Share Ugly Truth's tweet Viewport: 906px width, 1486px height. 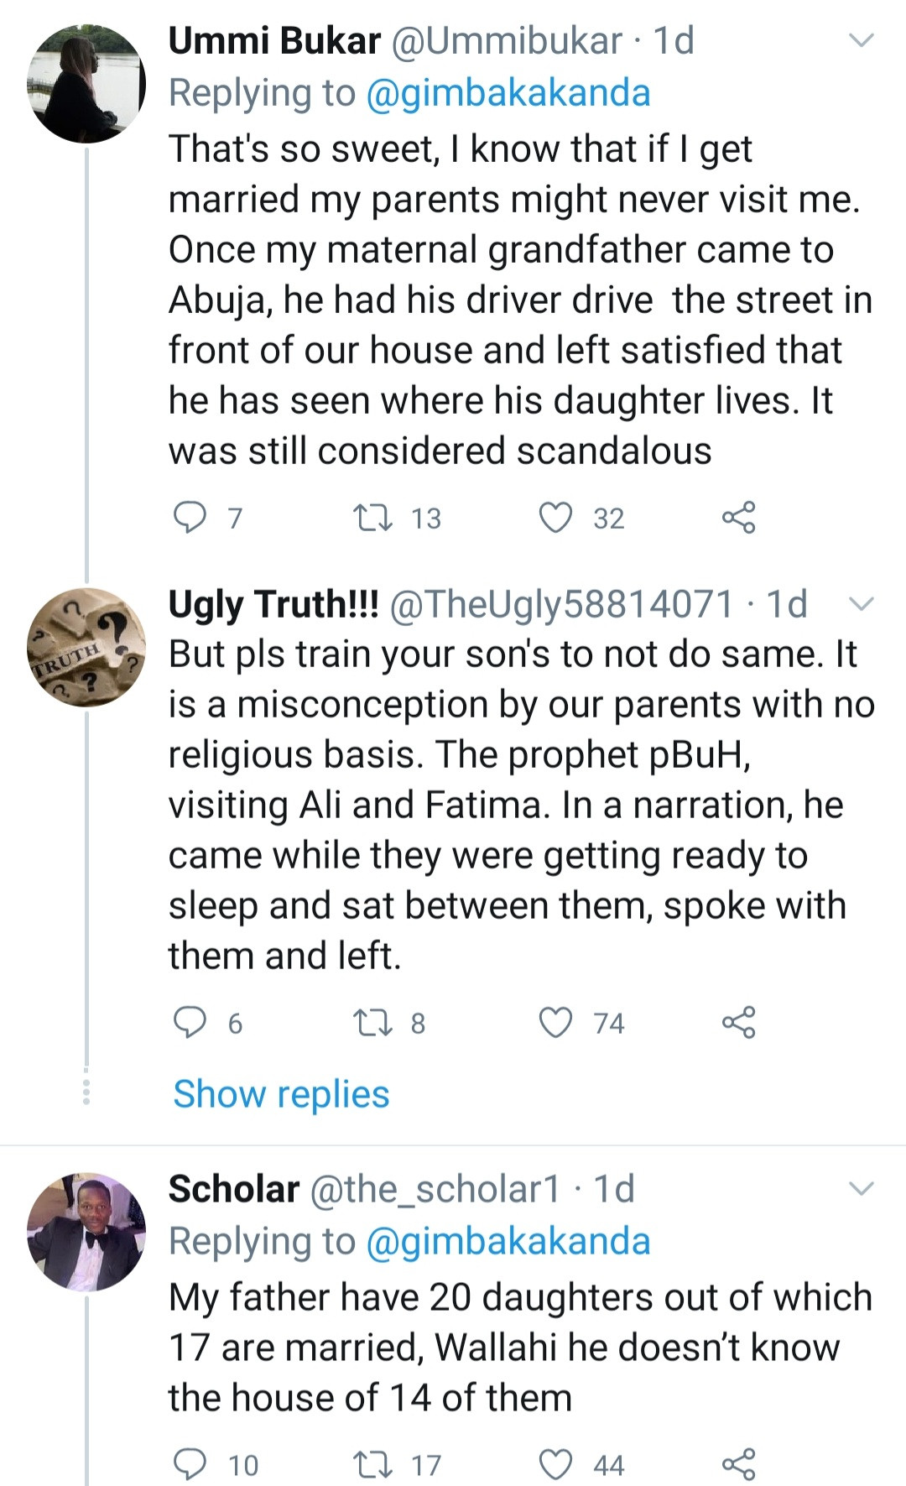tap(738, 1023)
